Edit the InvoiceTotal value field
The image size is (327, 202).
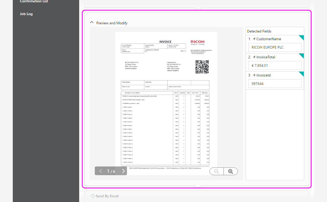click(x=275, y=65)
